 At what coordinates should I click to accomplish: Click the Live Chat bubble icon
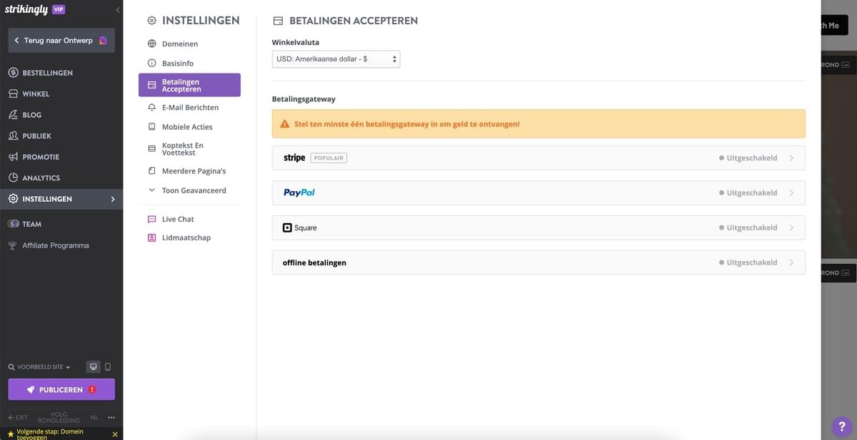(151, 219)
